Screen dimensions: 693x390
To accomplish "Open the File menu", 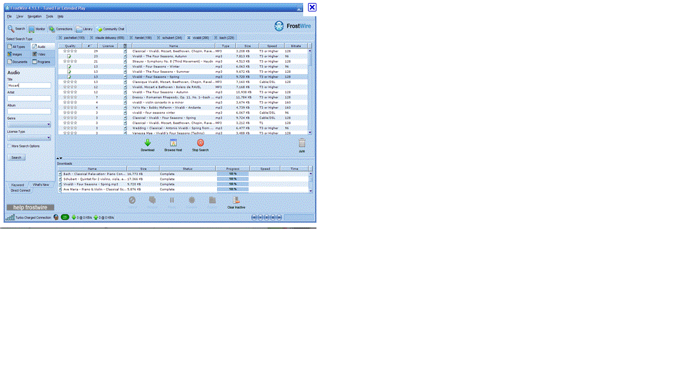I will (9, 16).
